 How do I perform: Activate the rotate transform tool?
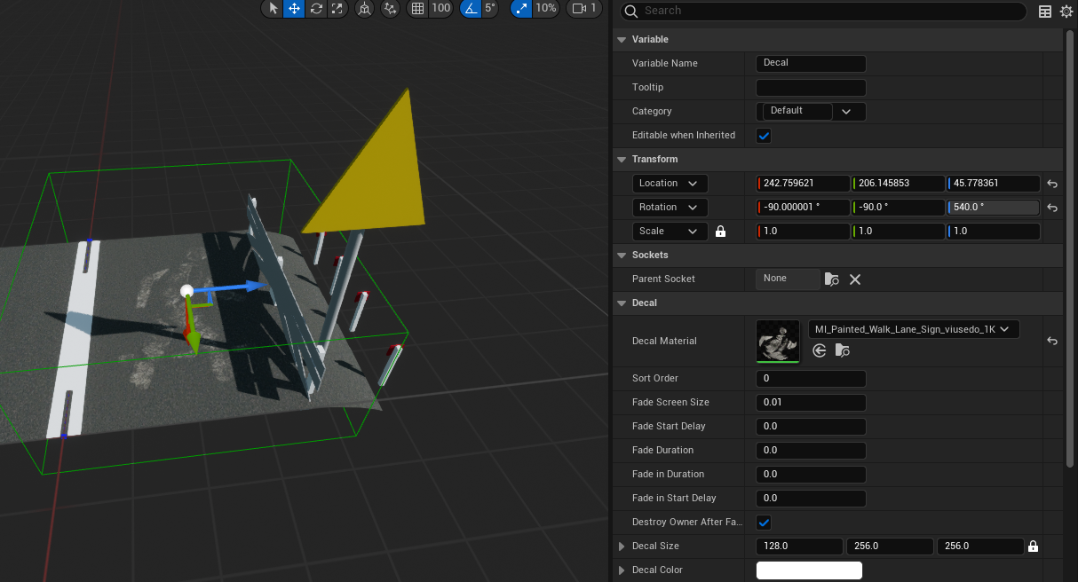[316, 8]
